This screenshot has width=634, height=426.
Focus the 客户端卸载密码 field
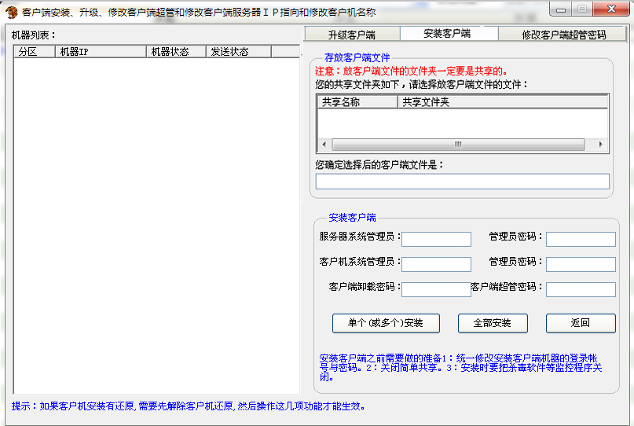(x=436, y=289)
